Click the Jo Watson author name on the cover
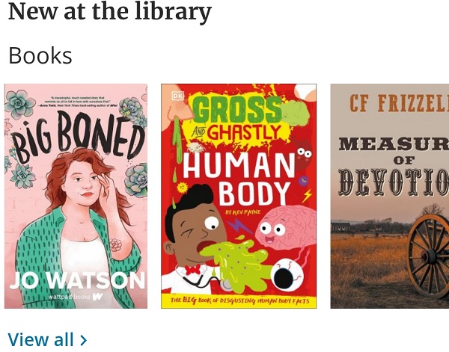 click(x=77, y=280)
